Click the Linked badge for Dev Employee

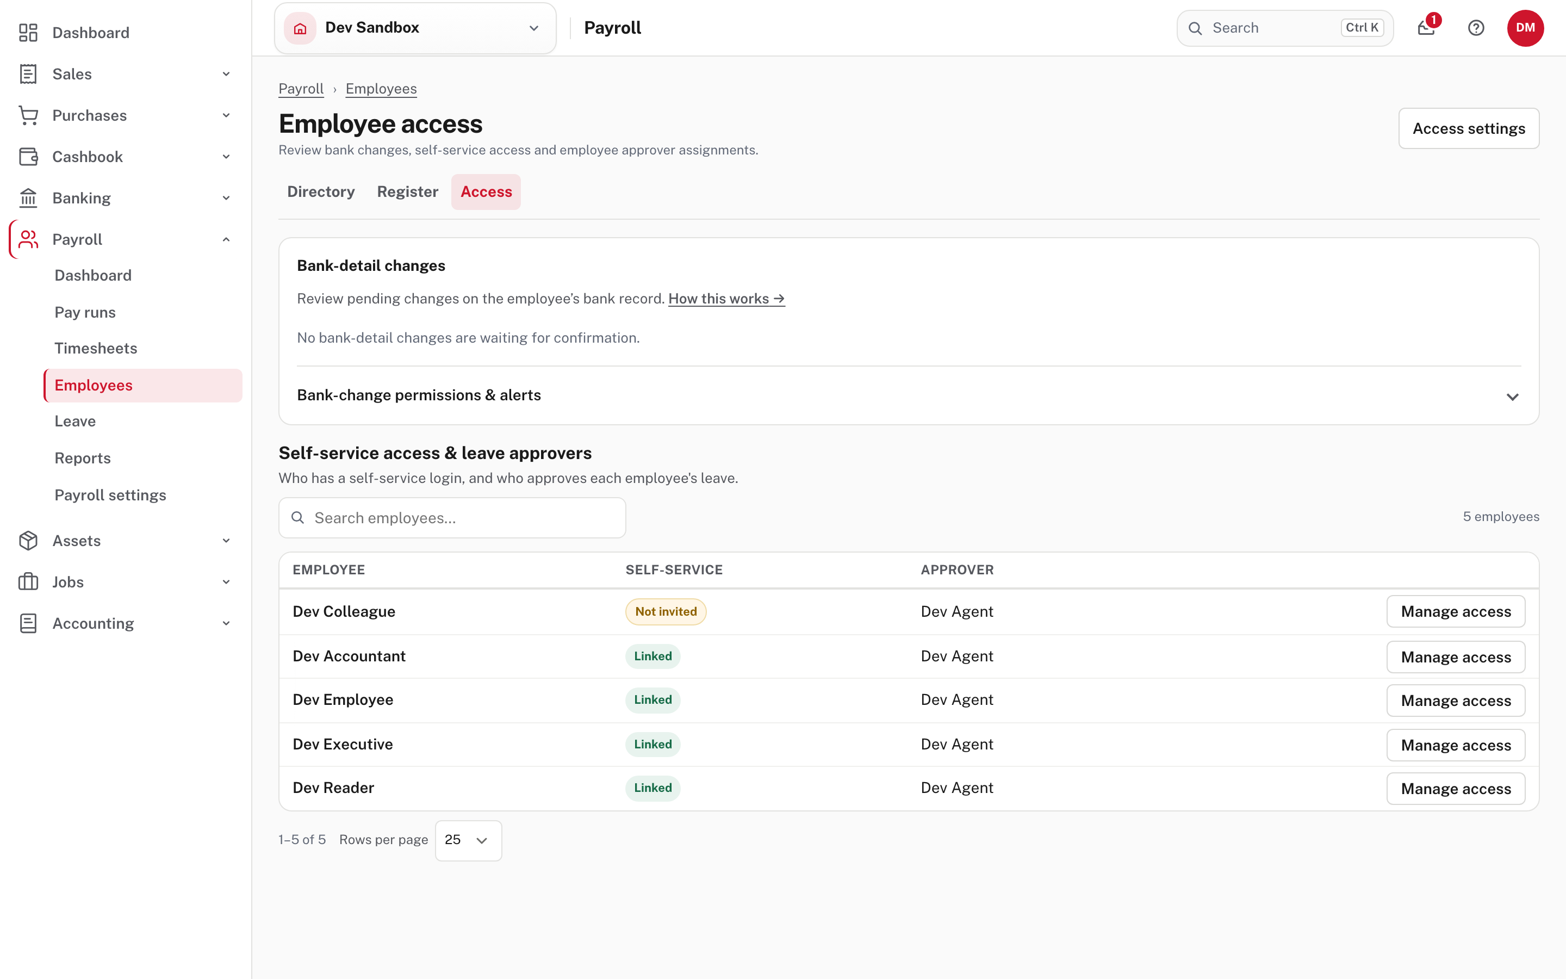tap(653, 700)
